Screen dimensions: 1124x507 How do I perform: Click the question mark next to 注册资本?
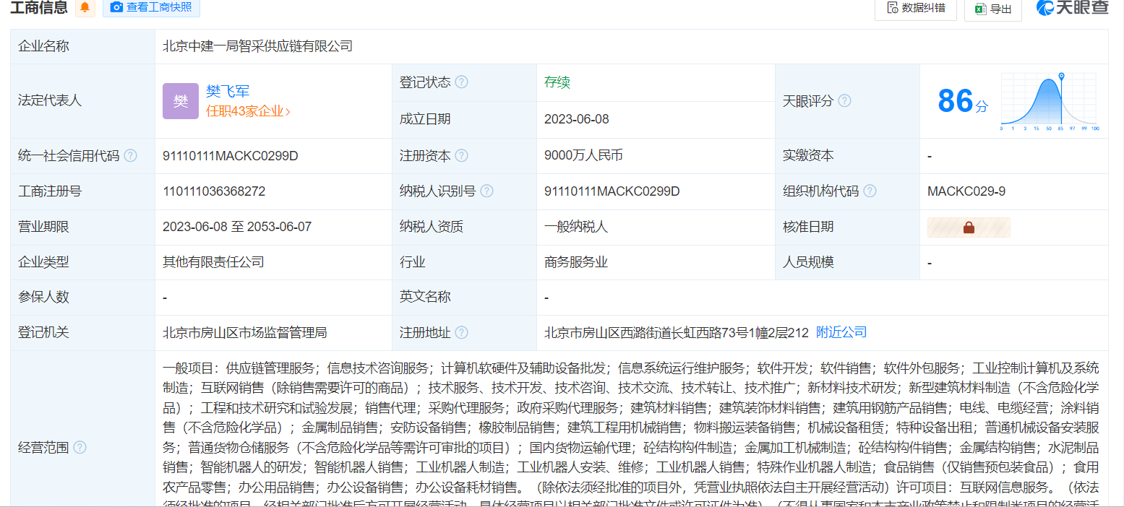tap(461, 155)
